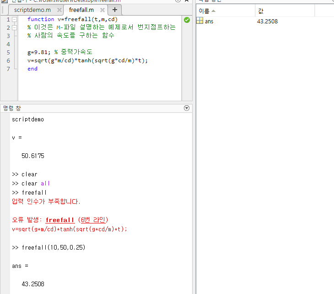Click line number 5 in the editor gutter
This screenshot has width=334, height=294.
[8, 53]
